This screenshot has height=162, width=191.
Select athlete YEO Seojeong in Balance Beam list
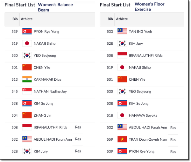coord(45,55)
